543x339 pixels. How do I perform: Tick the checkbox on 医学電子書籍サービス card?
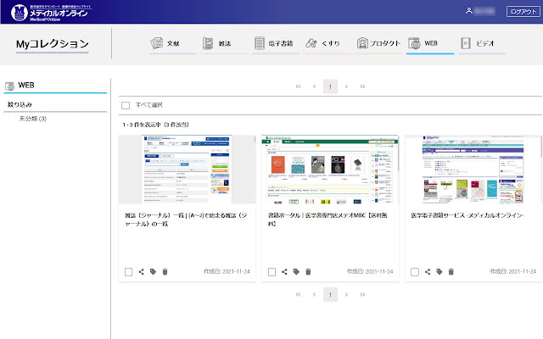415,272
